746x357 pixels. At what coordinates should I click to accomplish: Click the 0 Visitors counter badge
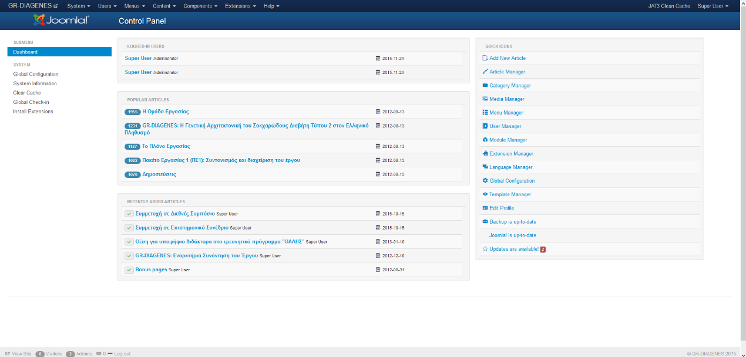(40, 354)
